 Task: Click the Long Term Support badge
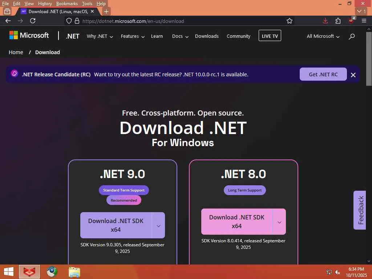tap(244, 190)
